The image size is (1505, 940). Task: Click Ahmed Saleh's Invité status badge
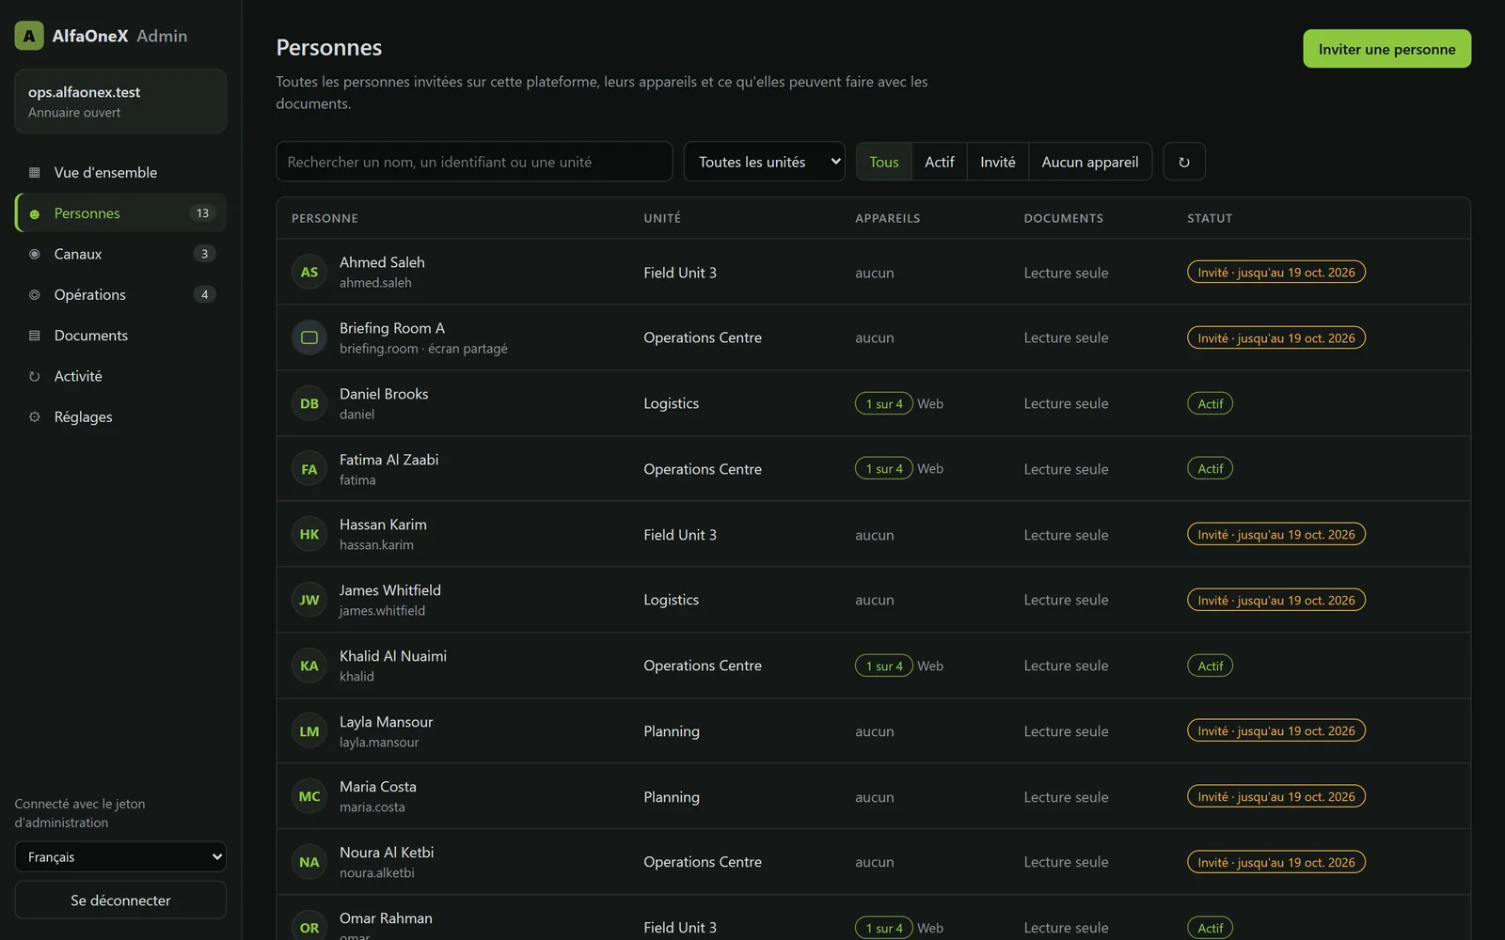1276,273
